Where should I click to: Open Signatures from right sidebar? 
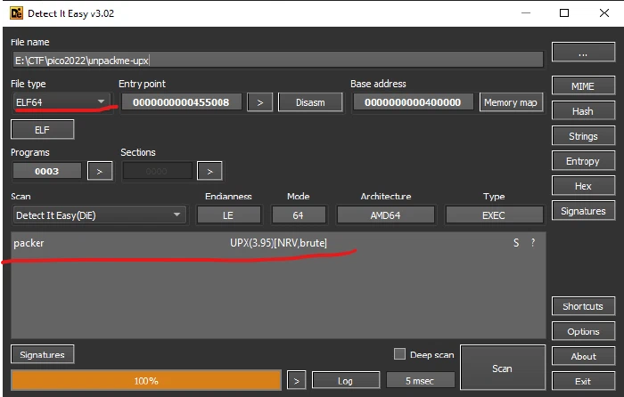tap(583, 211)
